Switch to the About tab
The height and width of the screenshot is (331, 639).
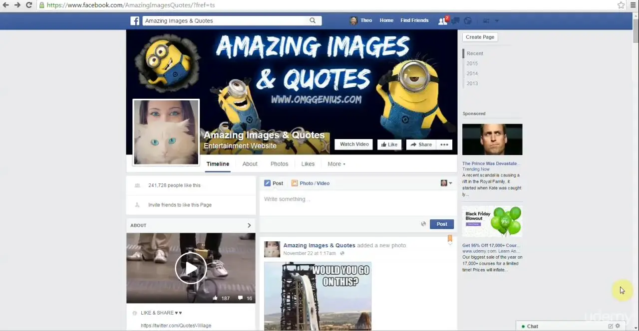point(250,164)
